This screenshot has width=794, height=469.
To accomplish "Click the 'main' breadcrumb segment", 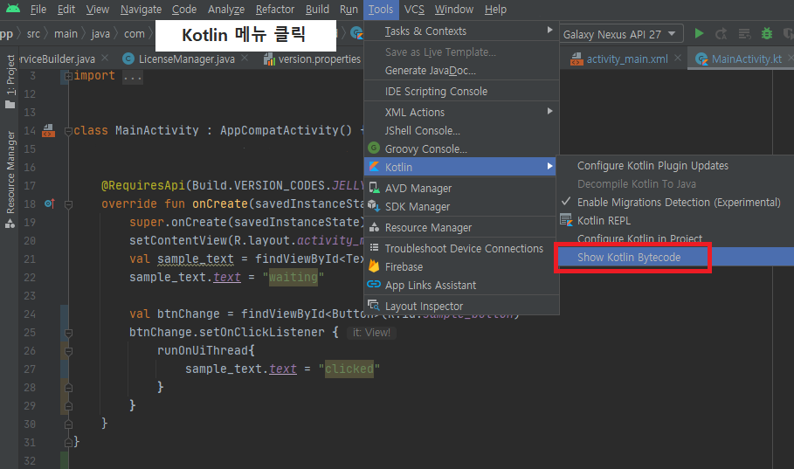I will coord(66,34).
